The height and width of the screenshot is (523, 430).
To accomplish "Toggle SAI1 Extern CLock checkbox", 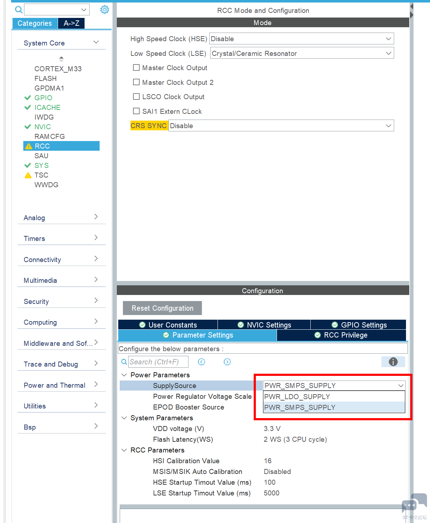I will point(136,111).
